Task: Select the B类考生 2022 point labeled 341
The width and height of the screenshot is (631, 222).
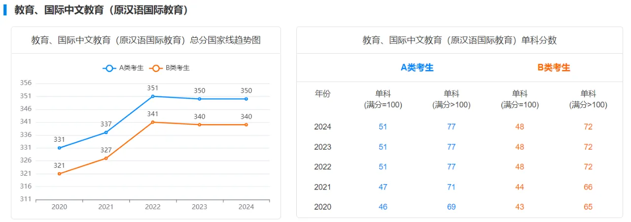Action: [x=153, y=122]
